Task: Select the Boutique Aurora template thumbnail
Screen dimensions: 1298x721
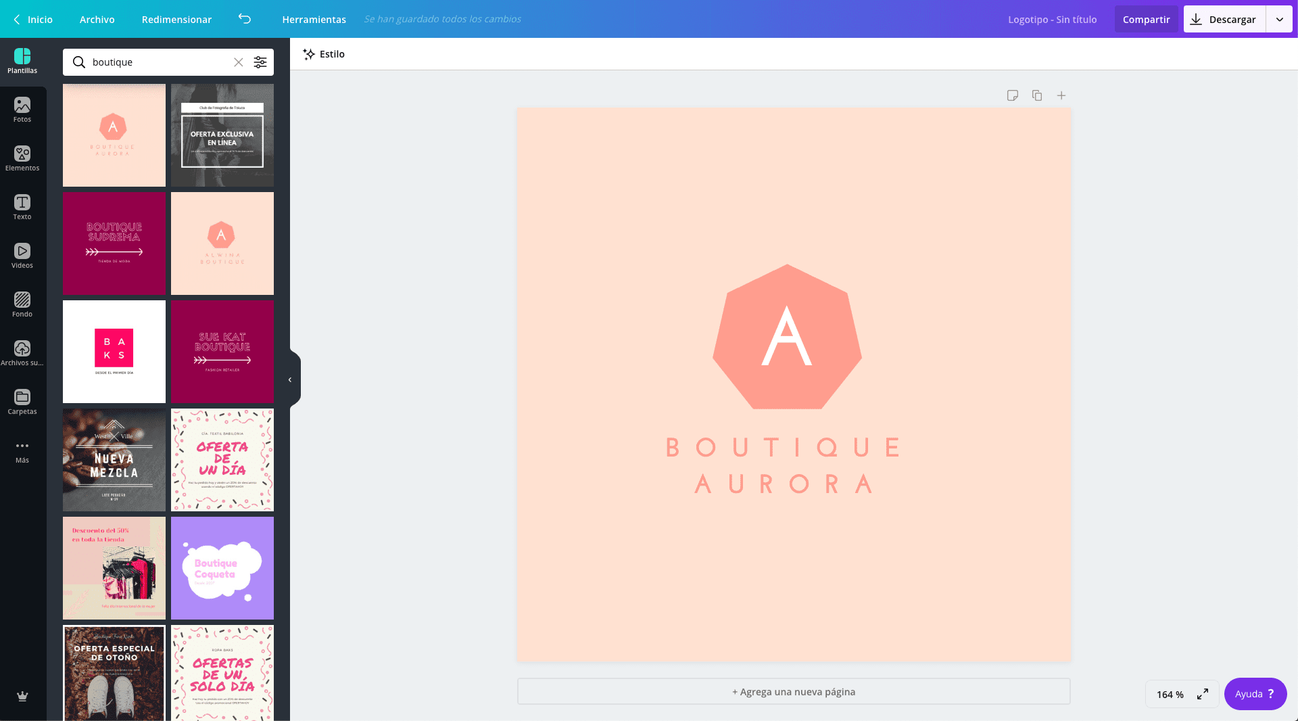Action: 114,135
